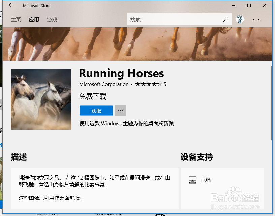
Task: Maximize the Microsoft Store window
Action: tap(249, 6)
